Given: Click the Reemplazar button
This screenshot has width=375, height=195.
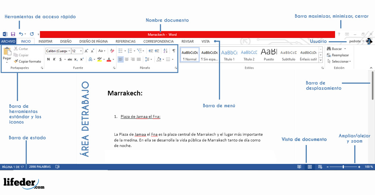Looking at the screenshot, I should pos(338,55).
